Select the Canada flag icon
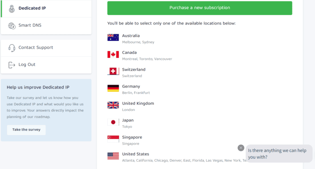Image resolution: width=315 pixels, height=169 pixels. click(113, 55)
